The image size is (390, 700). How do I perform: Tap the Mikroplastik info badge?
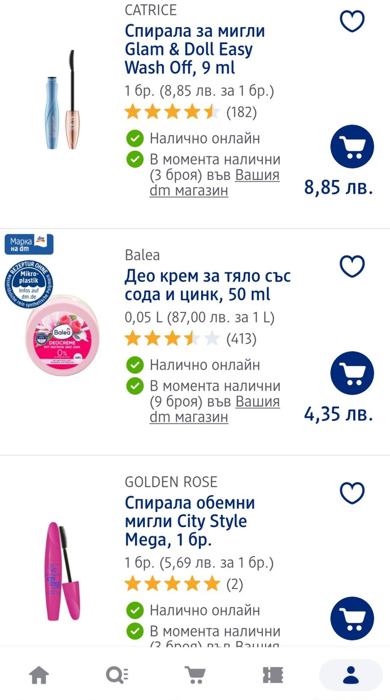pyautogui.click(x=29, y=284)
